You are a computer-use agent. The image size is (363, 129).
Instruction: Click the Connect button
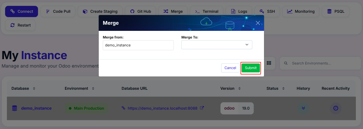21,11
